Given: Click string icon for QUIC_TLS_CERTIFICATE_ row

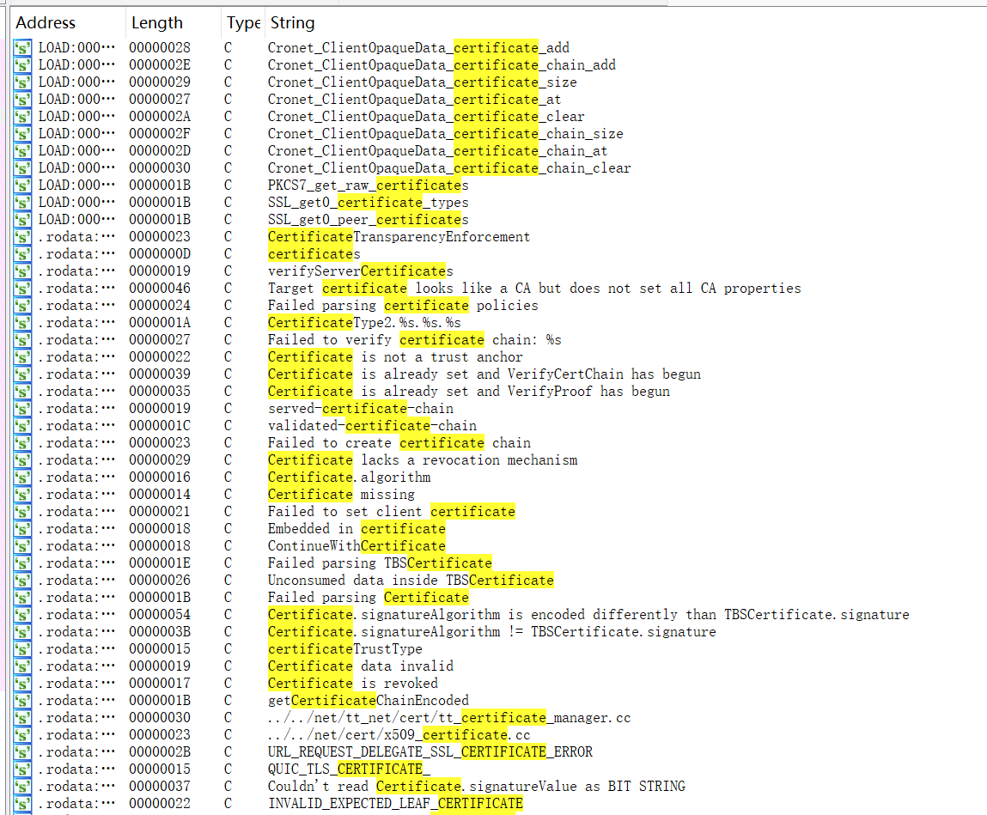Looking at the screenshot, I should click(x=23, y=769).
